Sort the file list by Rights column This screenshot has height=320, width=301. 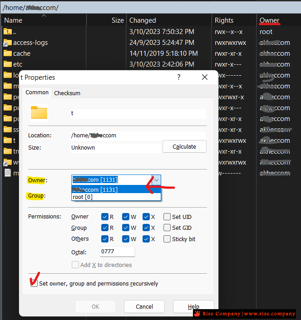click(234, 20)
